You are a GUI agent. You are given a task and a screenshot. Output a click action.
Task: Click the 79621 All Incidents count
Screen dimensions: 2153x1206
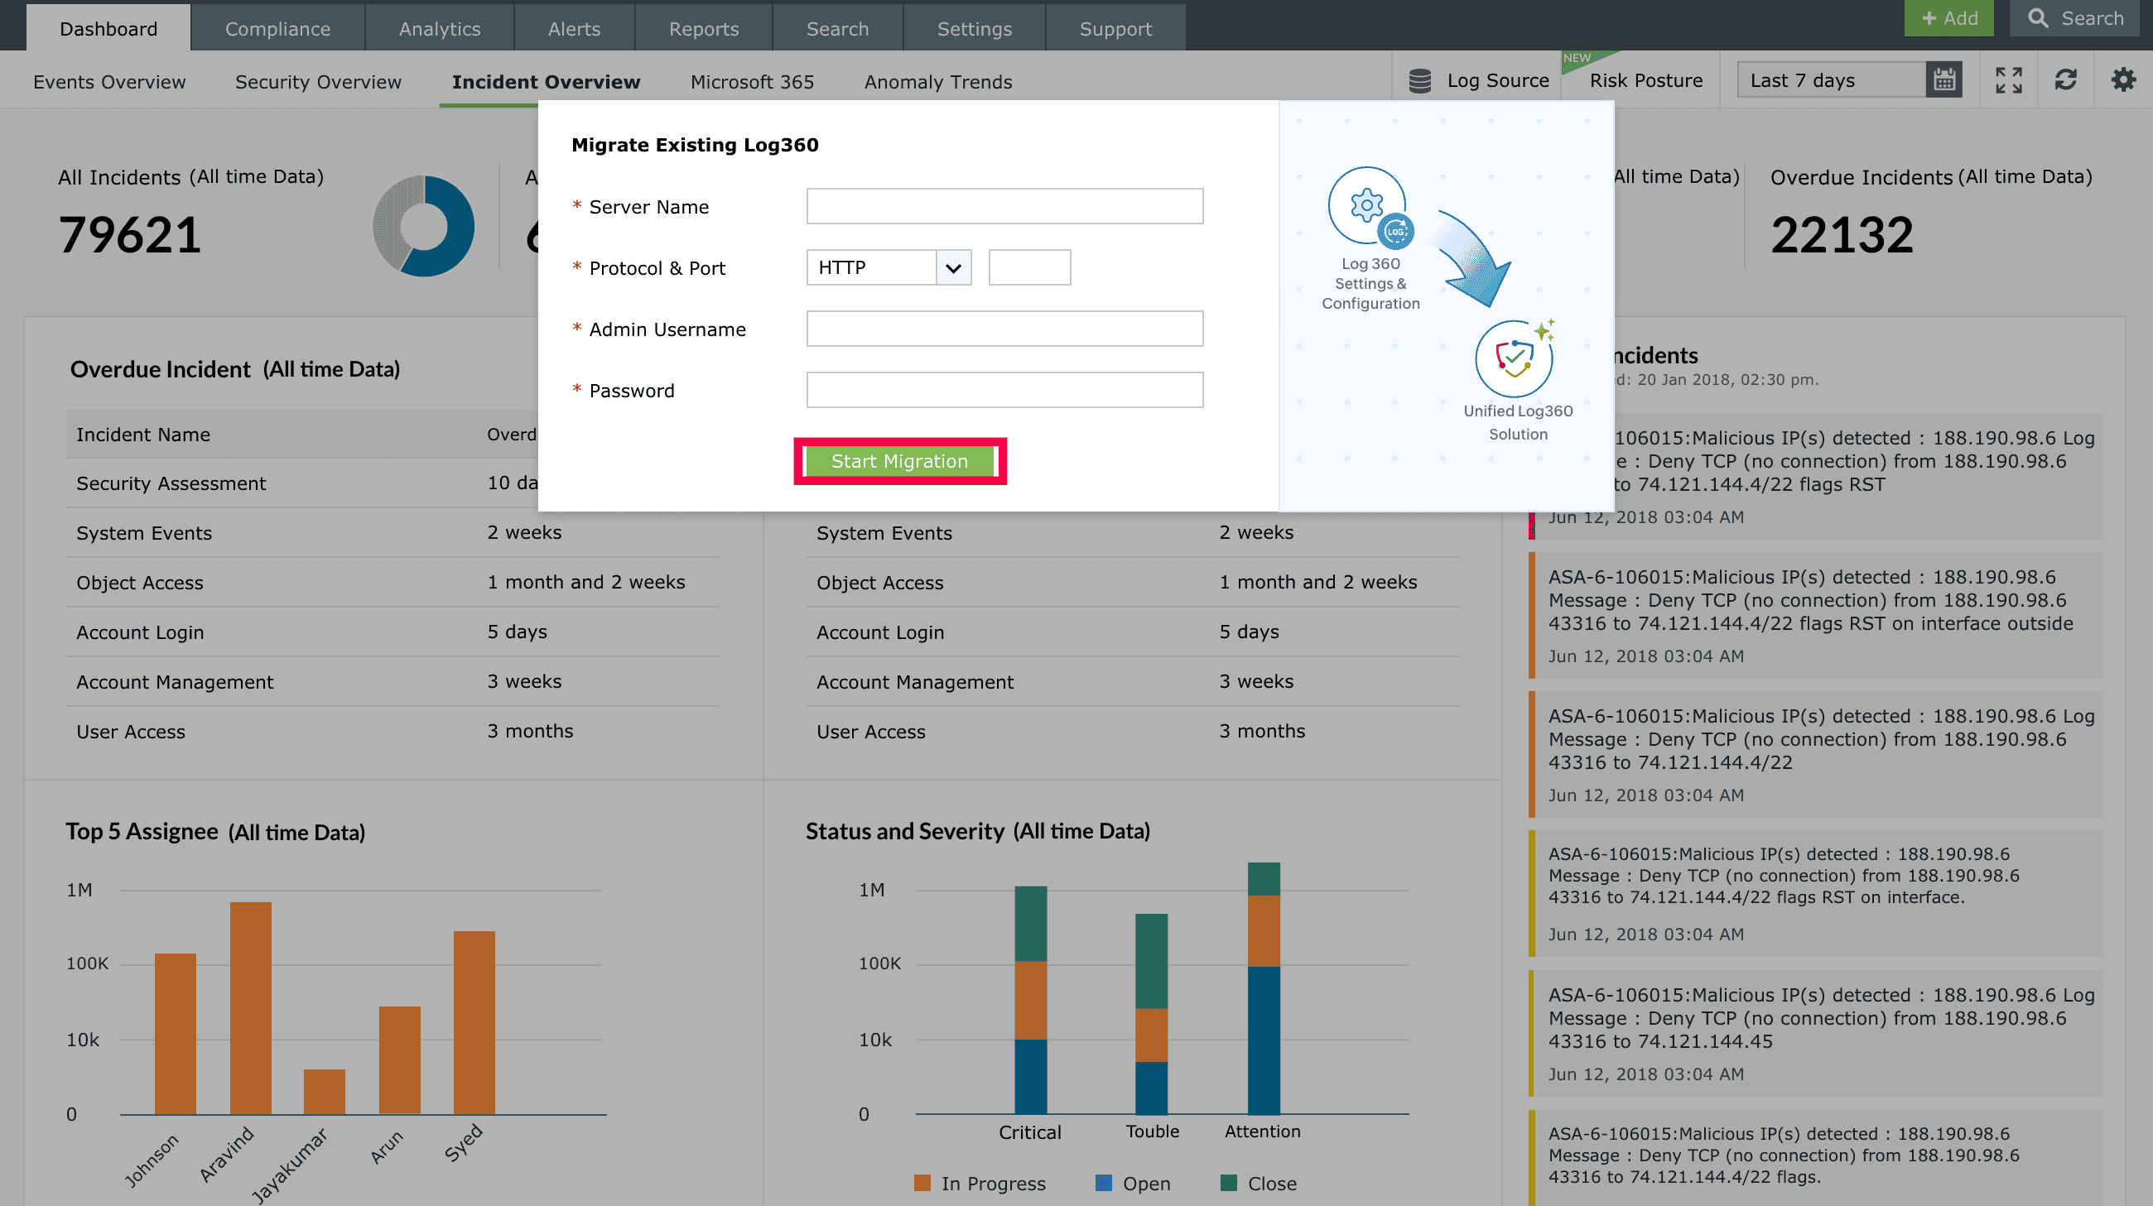[129, 235]
